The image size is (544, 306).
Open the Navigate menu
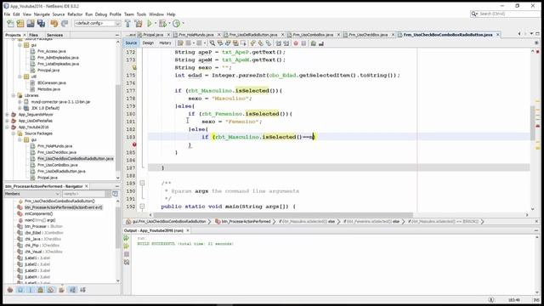(x=42, y=14)
